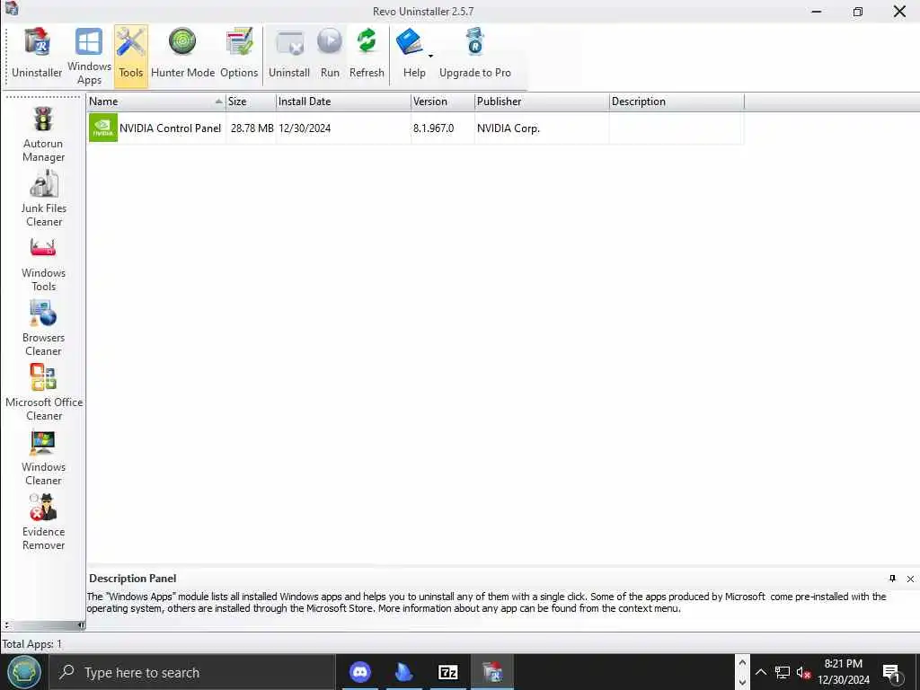The width and height of the screenshot is (920, 690).
Task: Open Autorun Manager tool
Action: click(x=43, y=135)
